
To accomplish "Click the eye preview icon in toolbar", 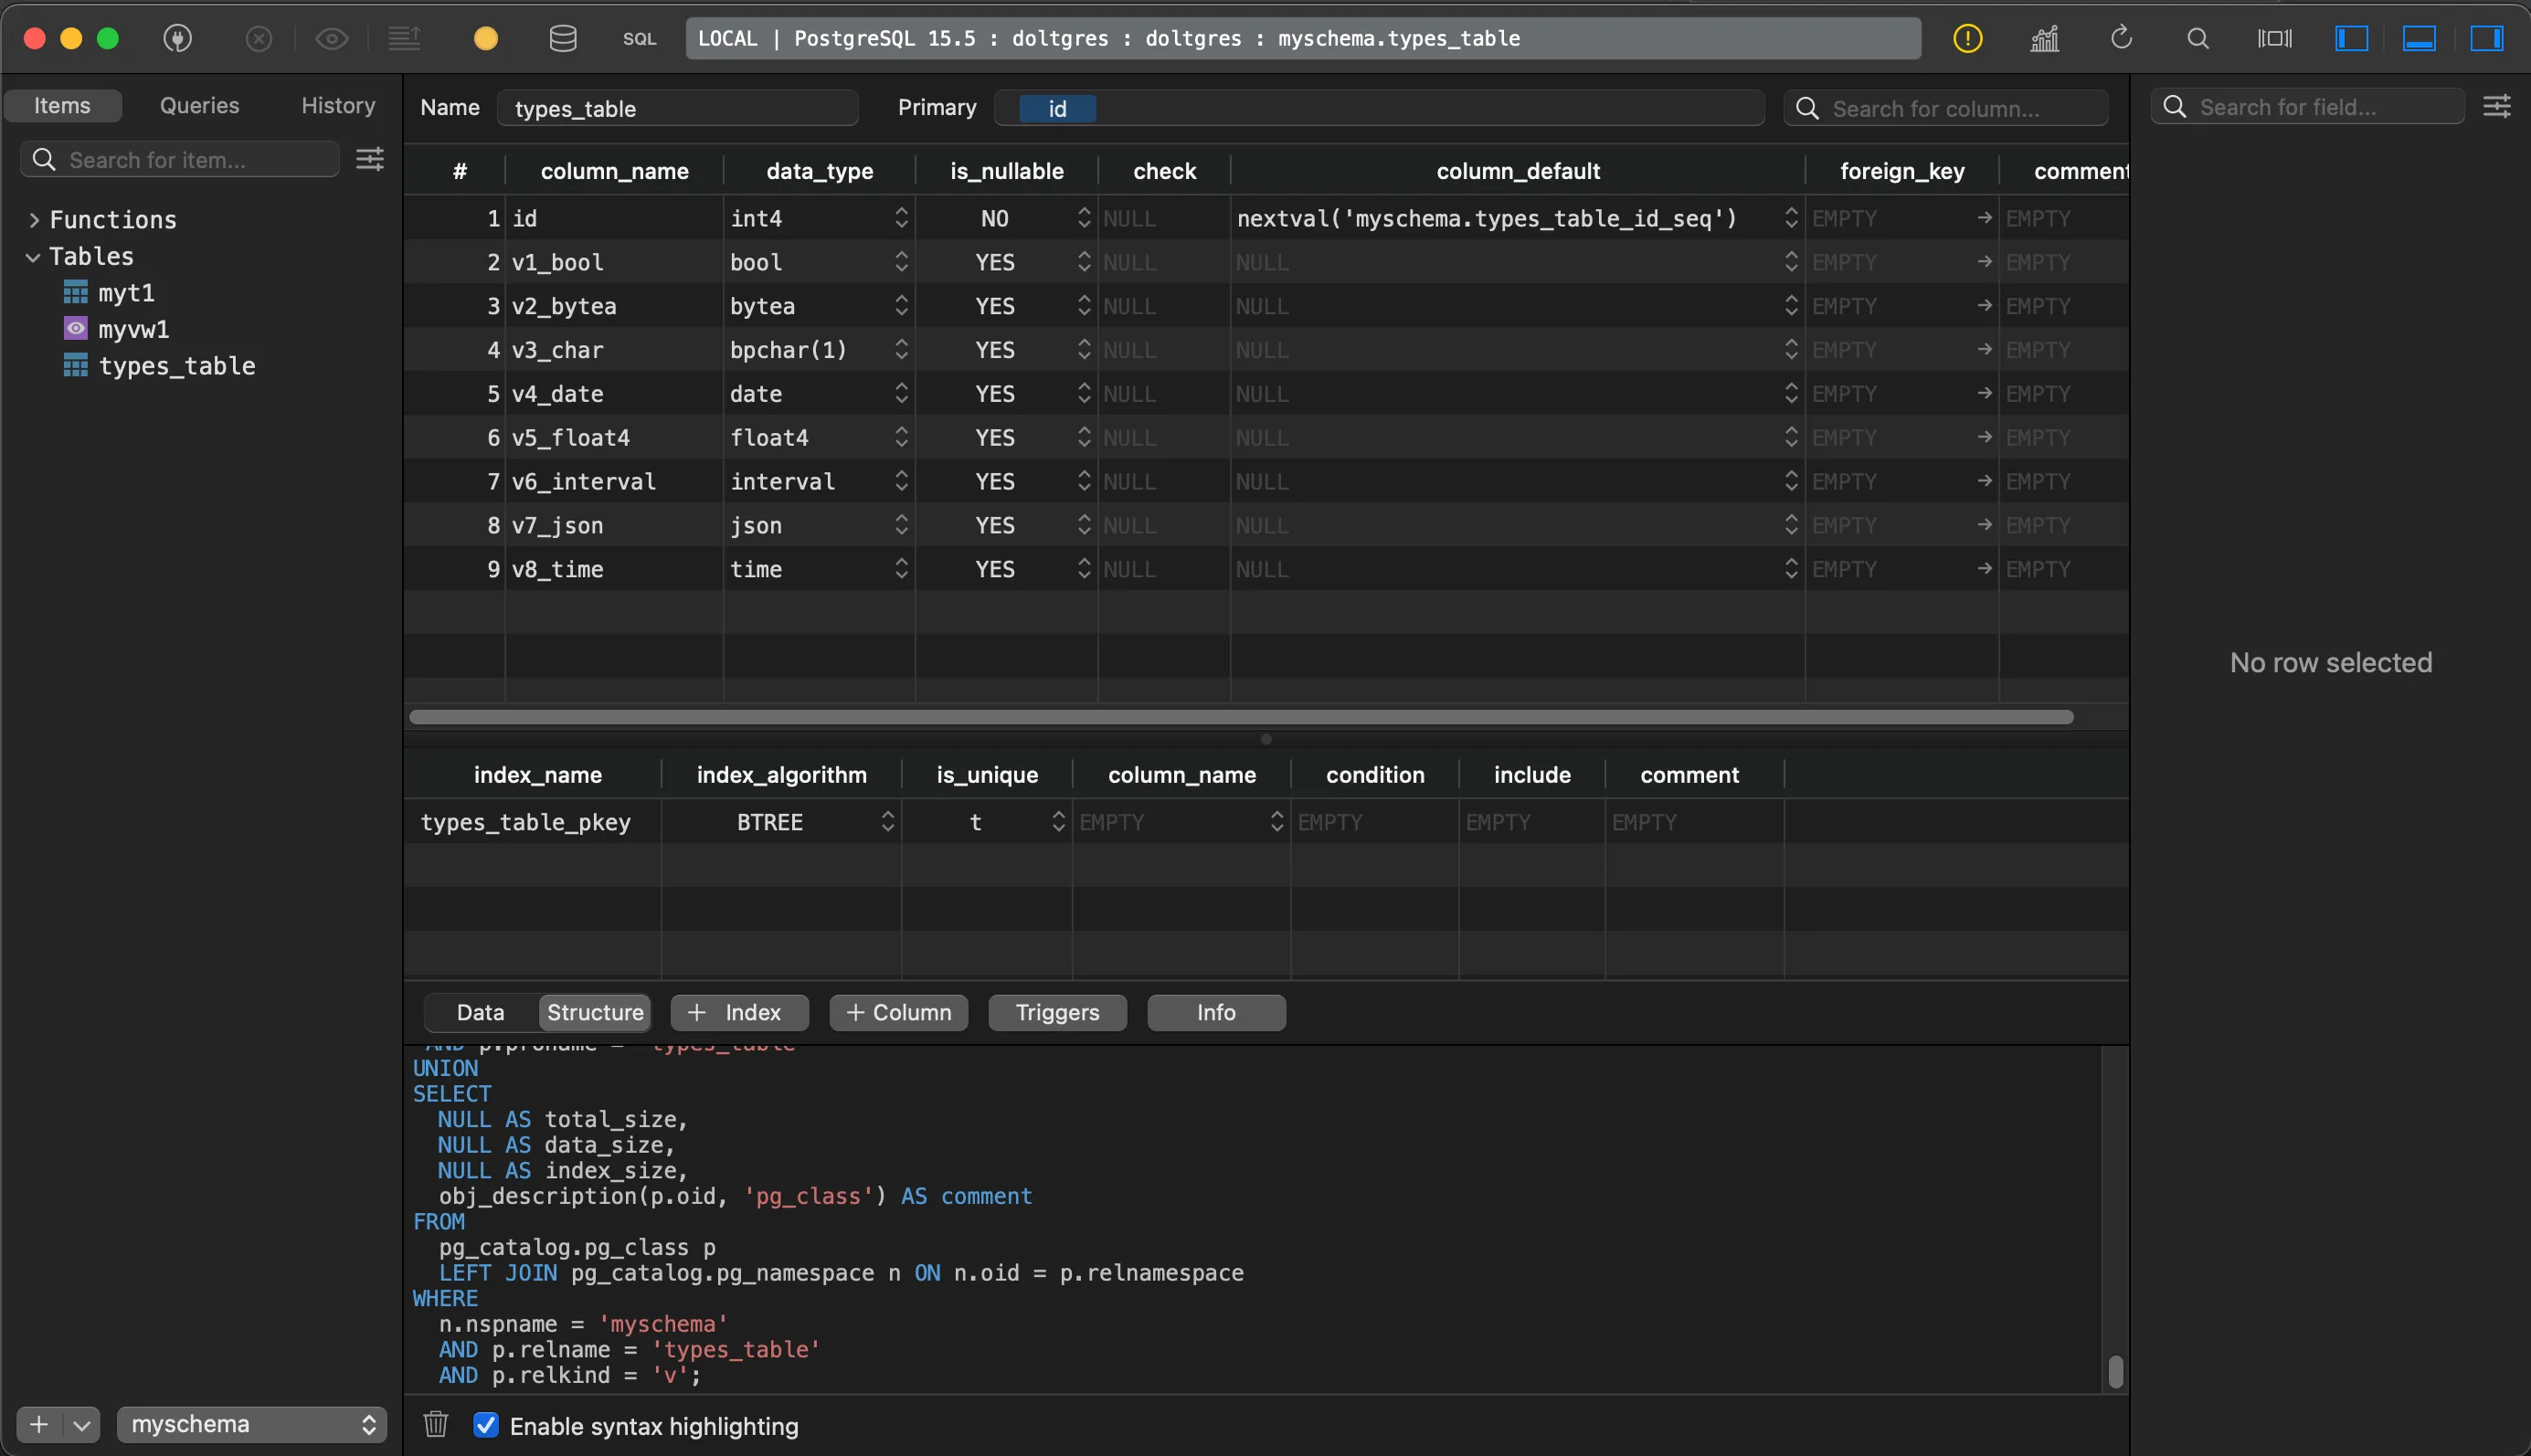I will point(332,39).
